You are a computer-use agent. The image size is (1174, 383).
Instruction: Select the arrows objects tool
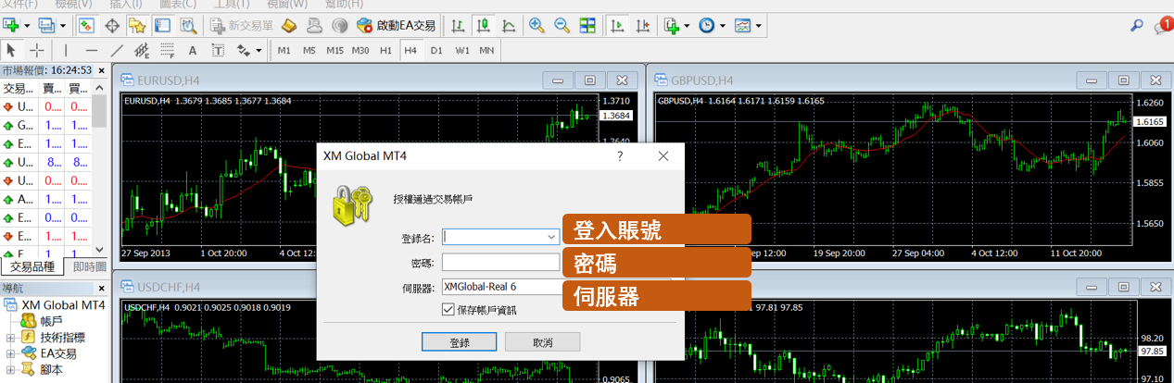click(x=244, y=50)
